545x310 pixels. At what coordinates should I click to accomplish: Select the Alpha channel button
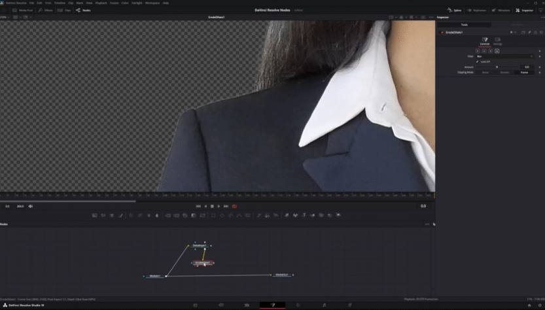tap(497, 51)
